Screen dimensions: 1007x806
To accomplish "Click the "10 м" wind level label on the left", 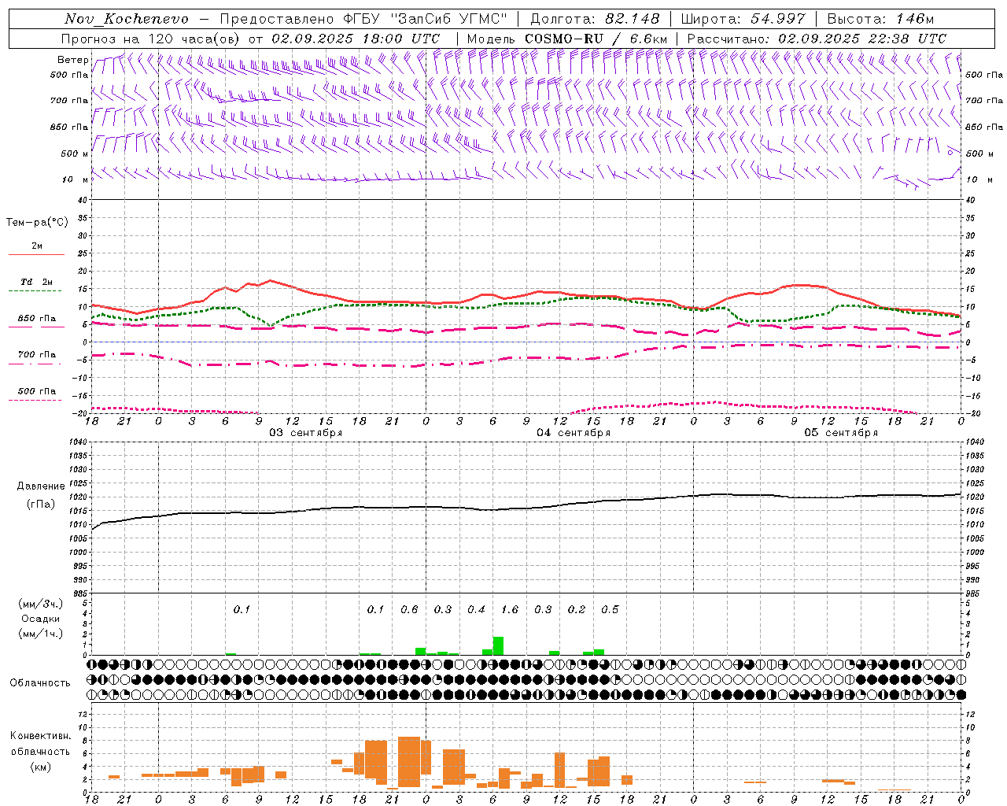I will (x=75, y=179).
